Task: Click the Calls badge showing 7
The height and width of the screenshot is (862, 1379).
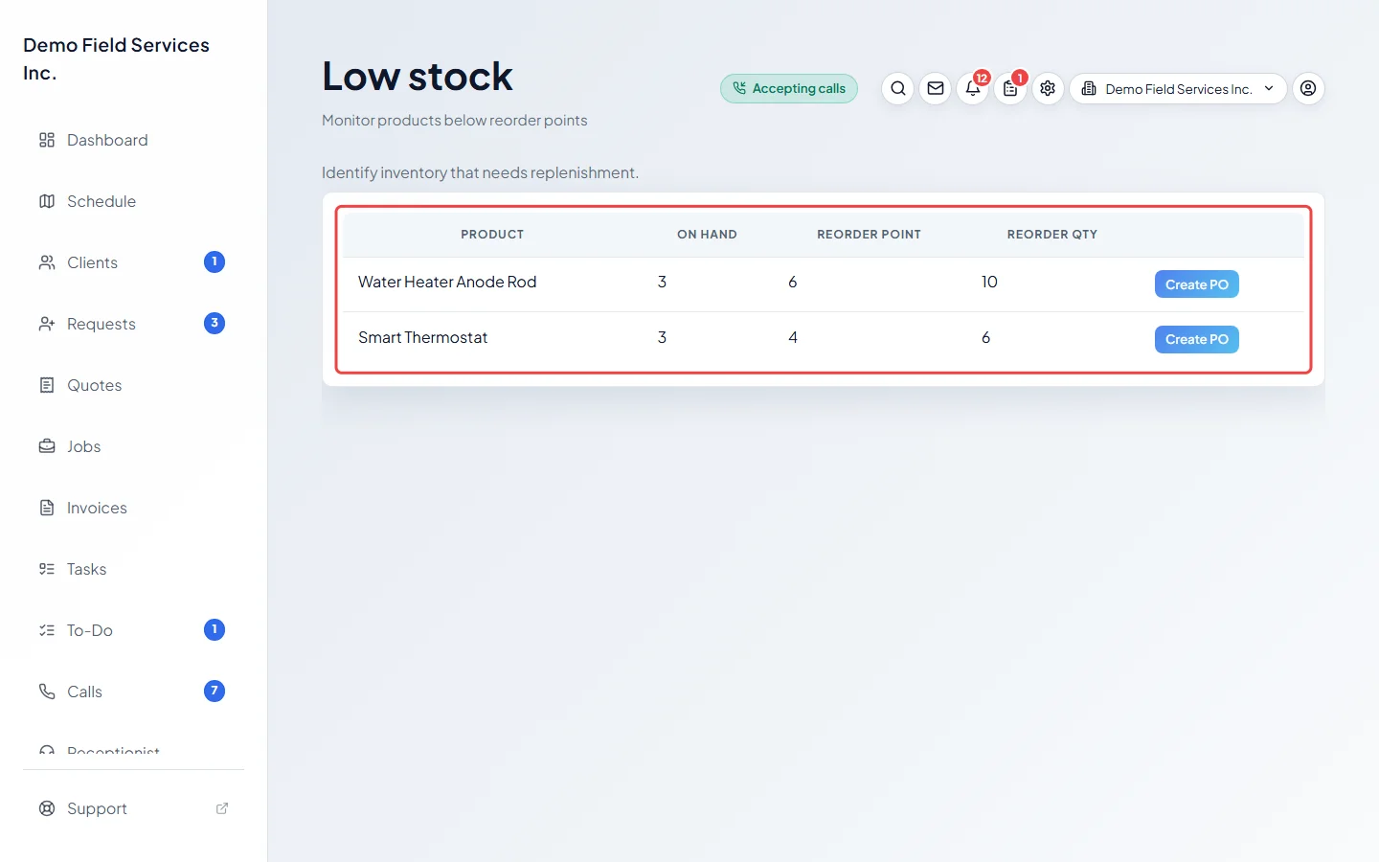Action: [x=215, y=692]
